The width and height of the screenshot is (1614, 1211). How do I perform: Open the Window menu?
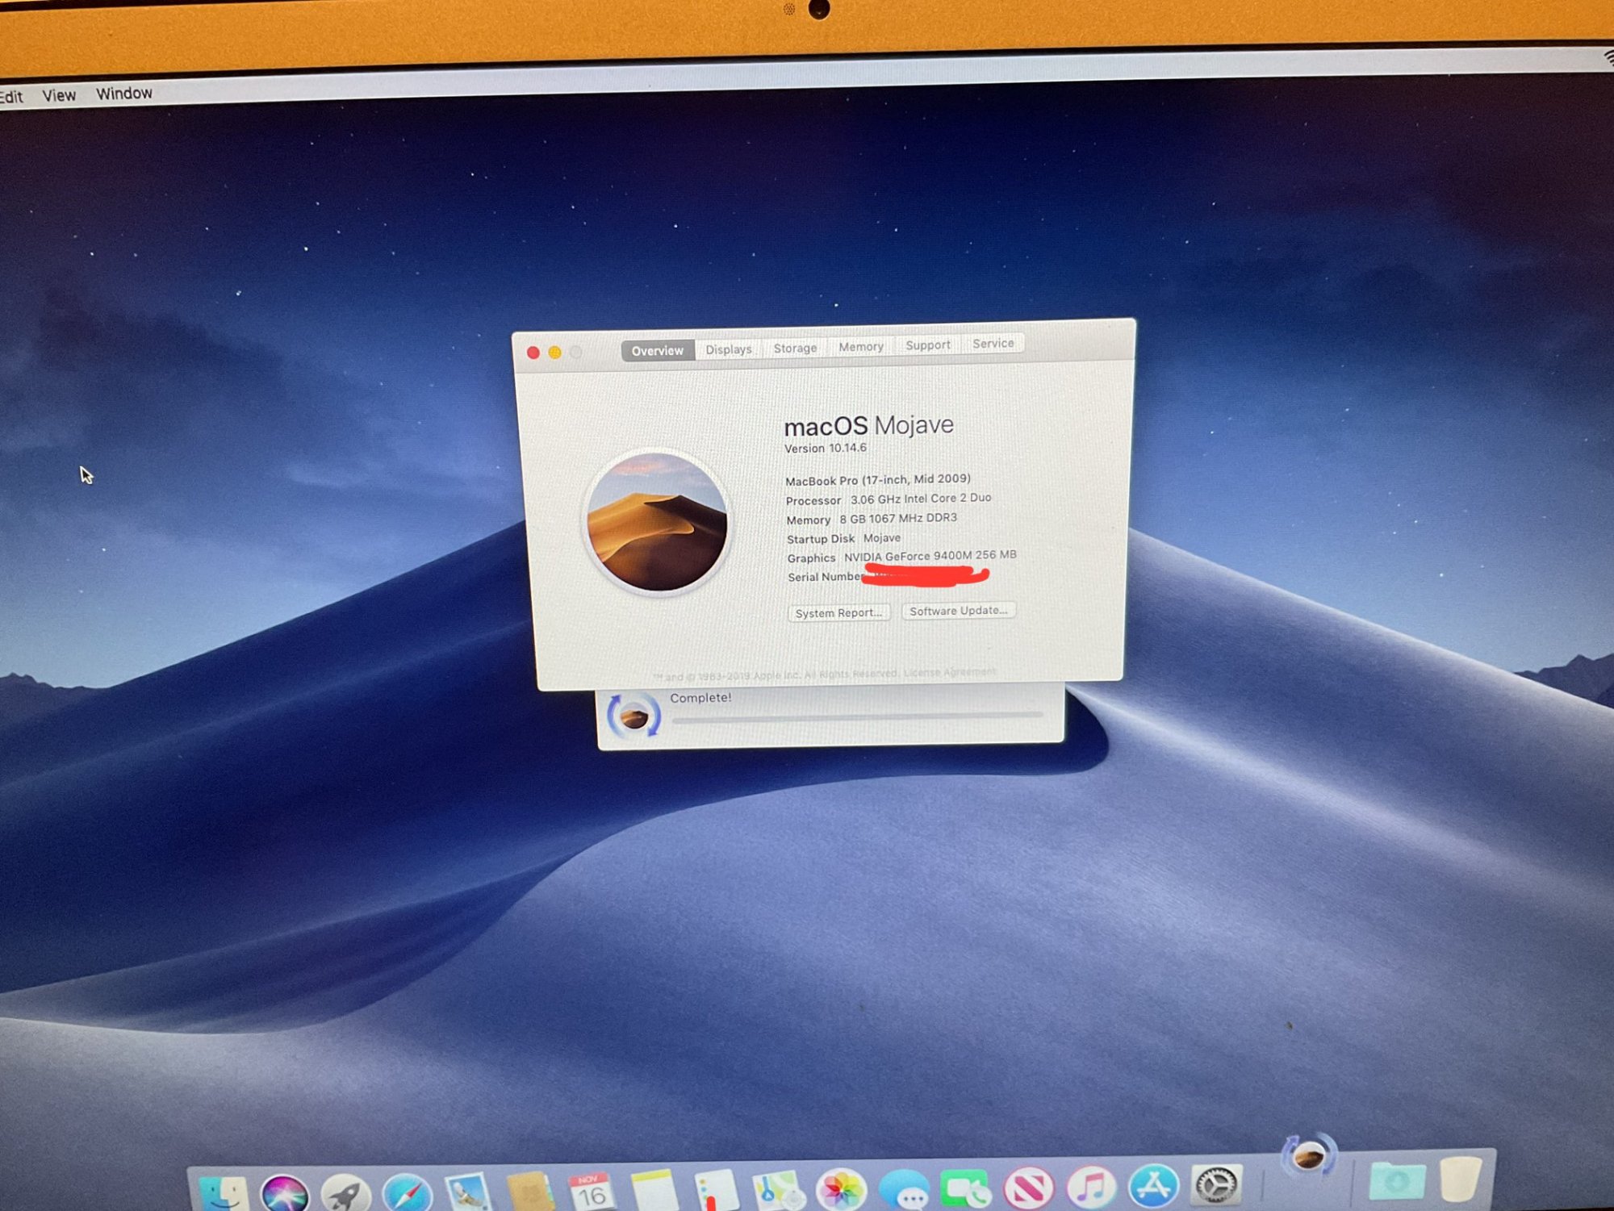(124, 94)
